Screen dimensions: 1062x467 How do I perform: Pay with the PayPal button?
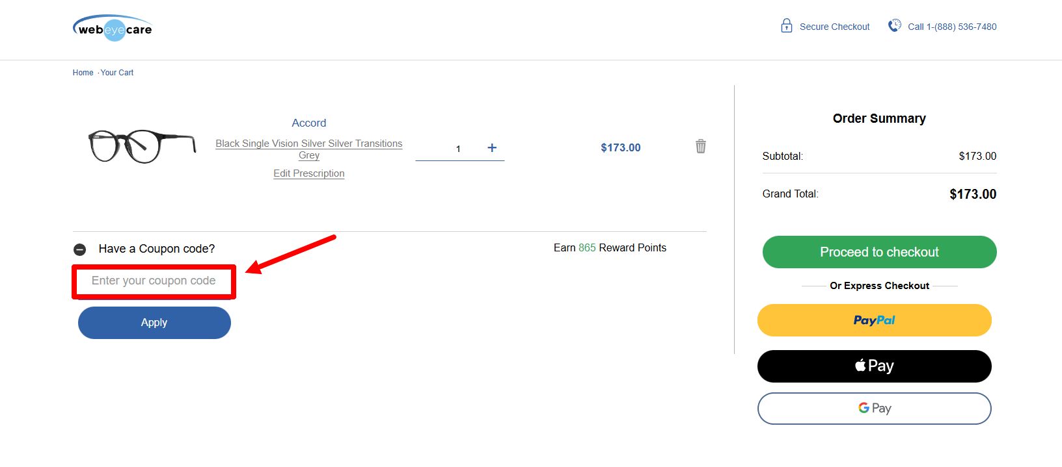click(874, 320)
